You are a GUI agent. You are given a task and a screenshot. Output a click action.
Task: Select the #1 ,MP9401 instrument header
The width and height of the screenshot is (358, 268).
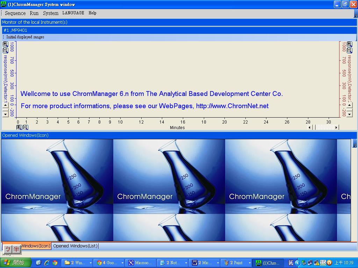(x=179, y=30)
